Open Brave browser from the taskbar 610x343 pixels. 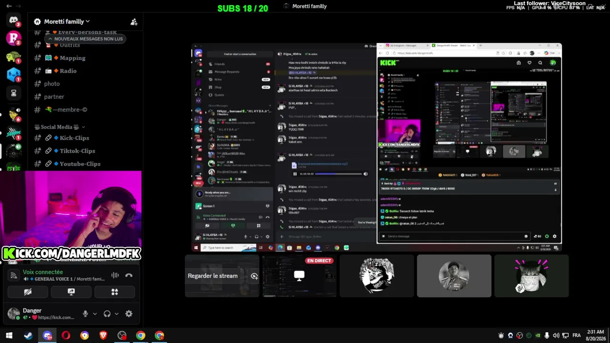103,335
